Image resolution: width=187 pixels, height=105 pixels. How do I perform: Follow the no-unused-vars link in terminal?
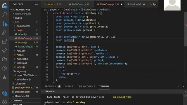click(122, 97)
